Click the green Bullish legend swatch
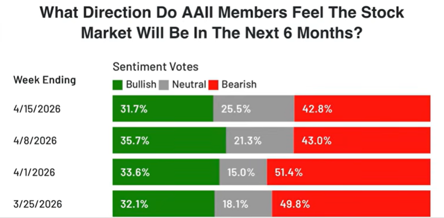 pyautogui.click(x=117, y=84)
